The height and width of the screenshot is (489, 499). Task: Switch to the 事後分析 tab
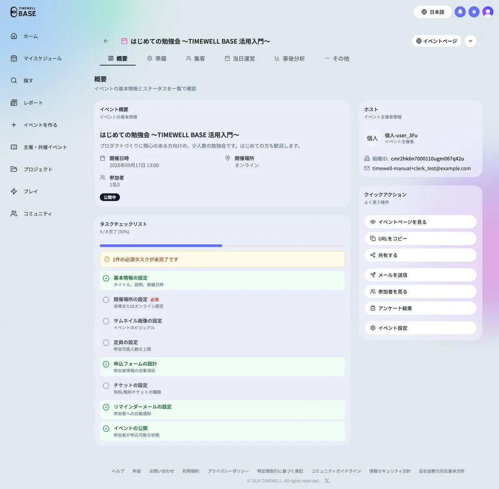[289, 59]
